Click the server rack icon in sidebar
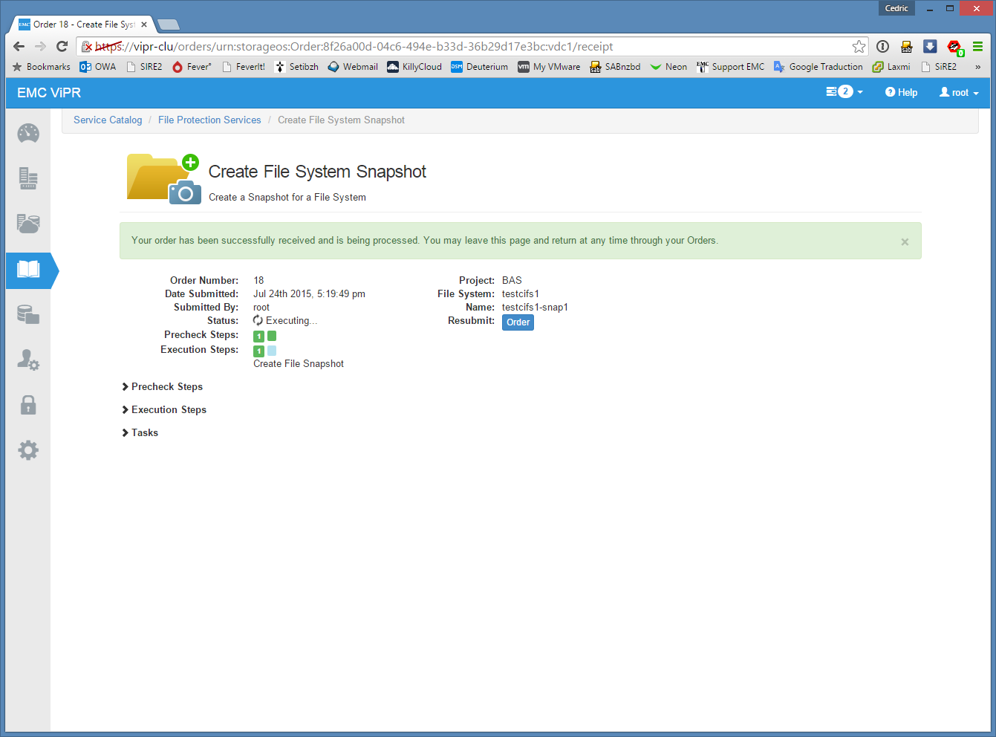Viewport: 996px width, 737px height. [28, 178]
